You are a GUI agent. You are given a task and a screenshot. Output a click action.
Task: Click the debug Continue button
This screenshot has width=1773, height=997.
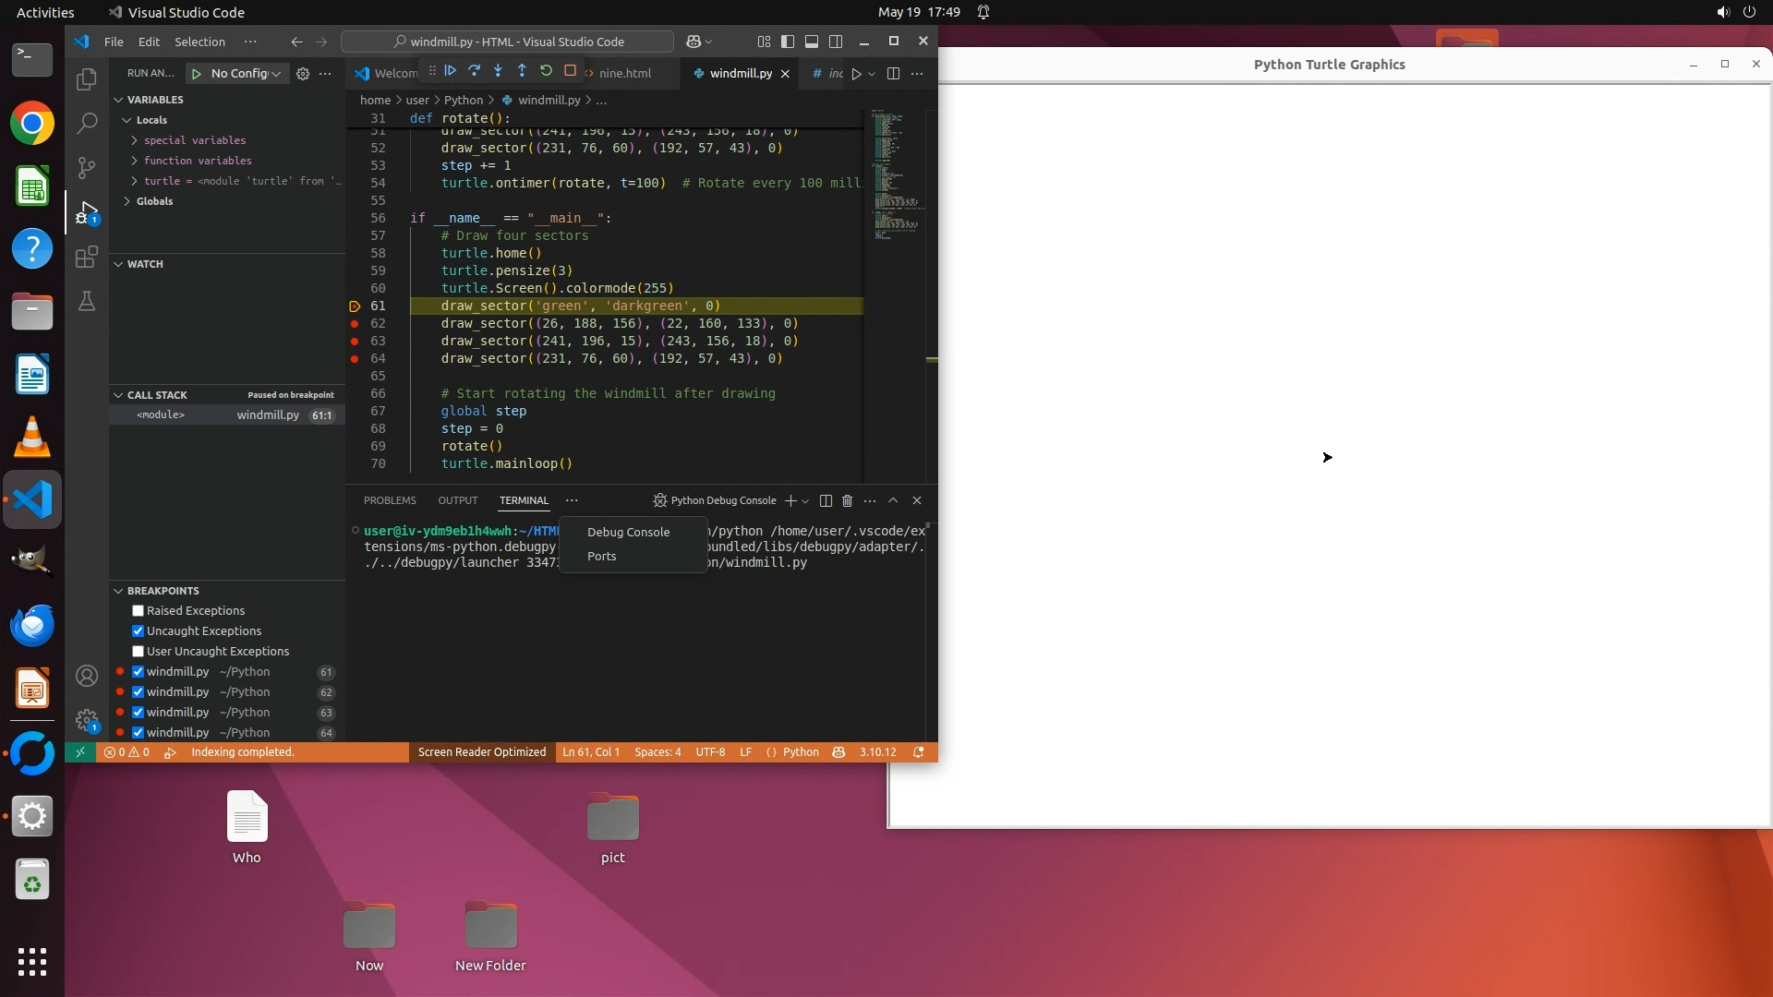point(451,71)
